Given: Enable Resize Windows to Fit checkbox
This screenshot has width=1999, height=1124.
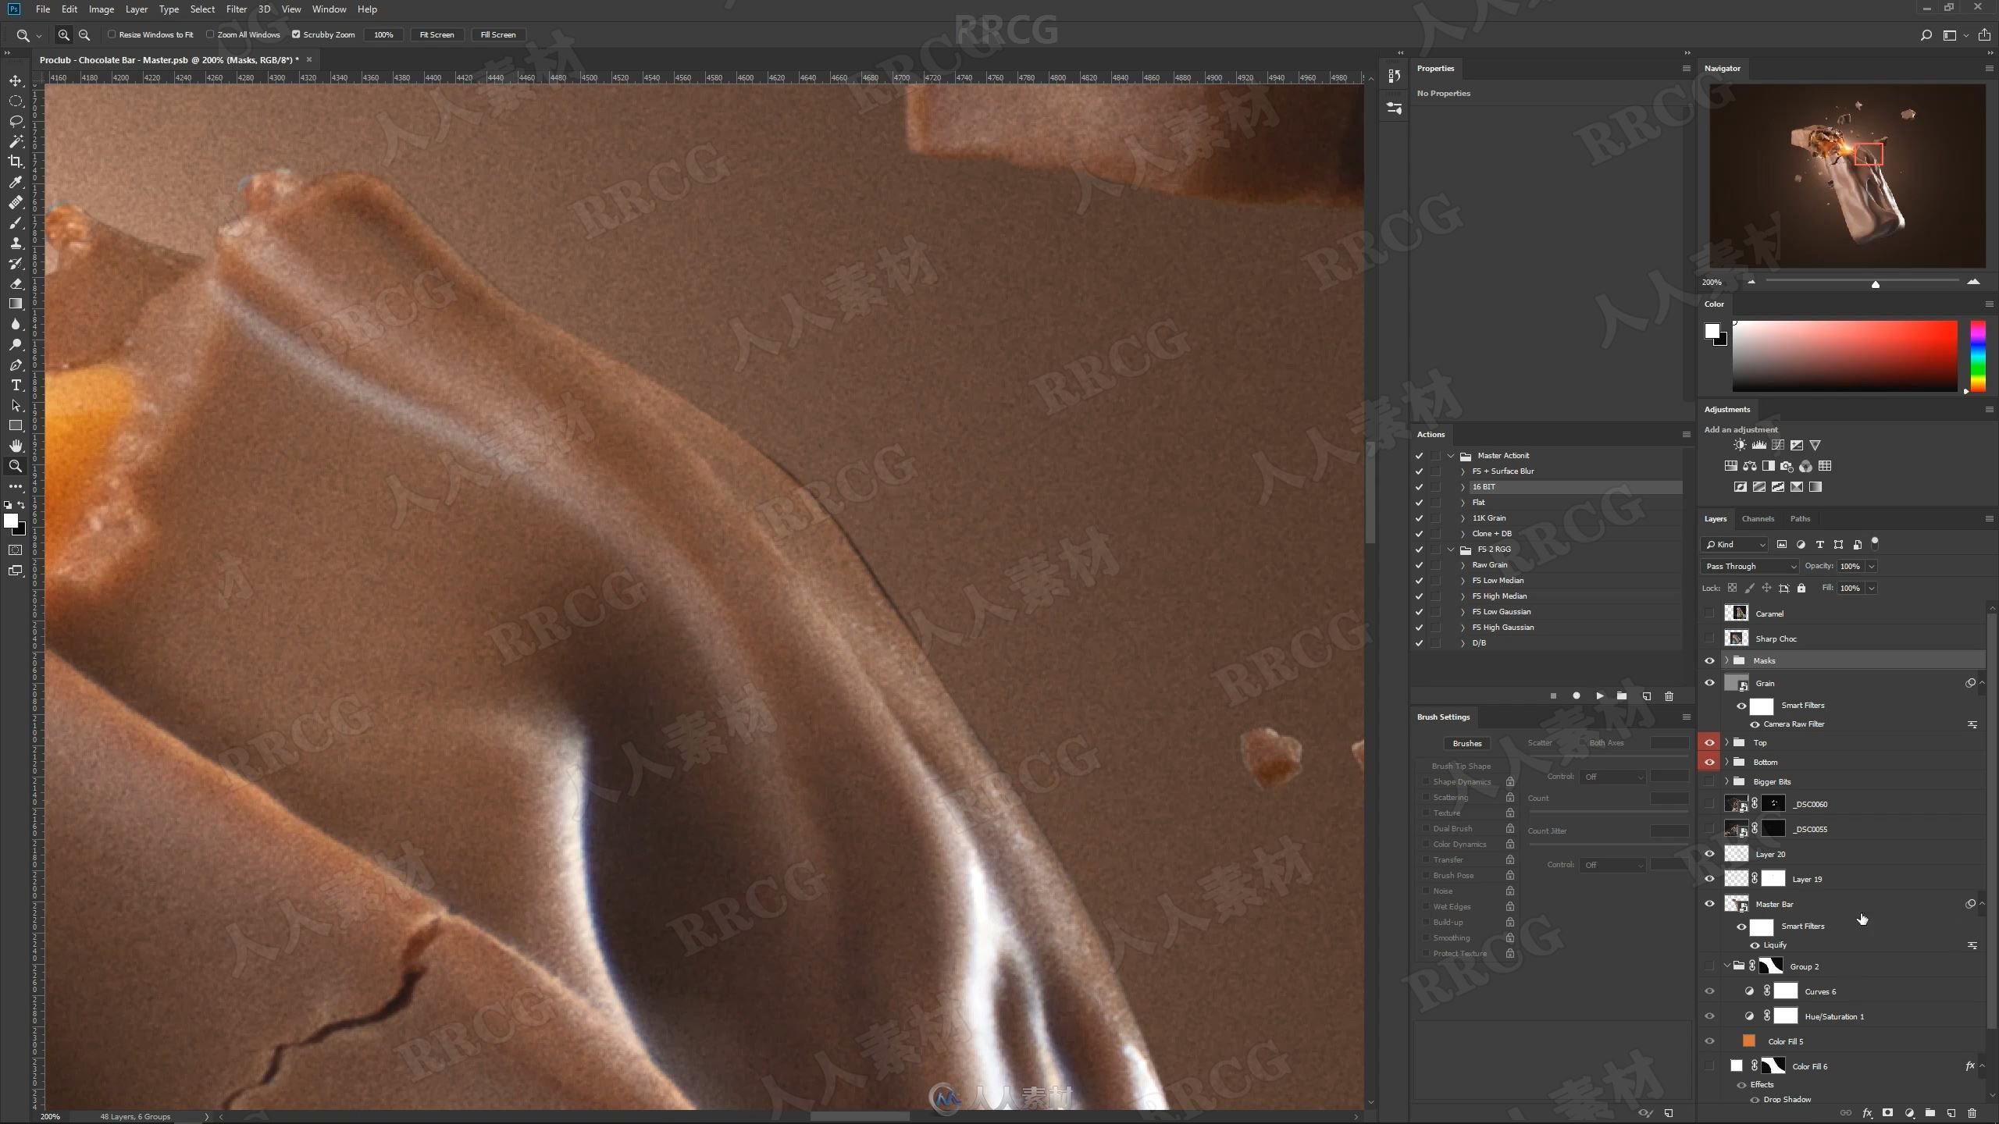Looking at the screenshot, I should (x=112, y=34).
